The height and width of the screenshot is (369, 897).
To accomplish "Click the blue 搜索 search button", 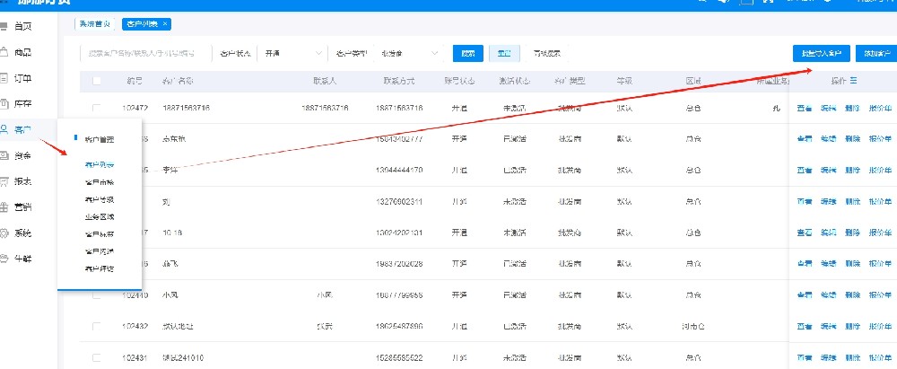I will point(468,54).
